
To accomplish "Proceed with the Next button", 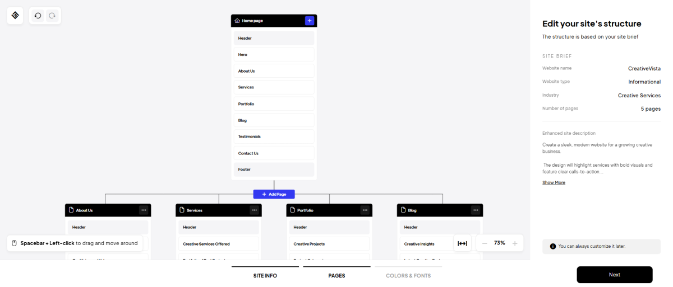I will [x=615, y=275].
